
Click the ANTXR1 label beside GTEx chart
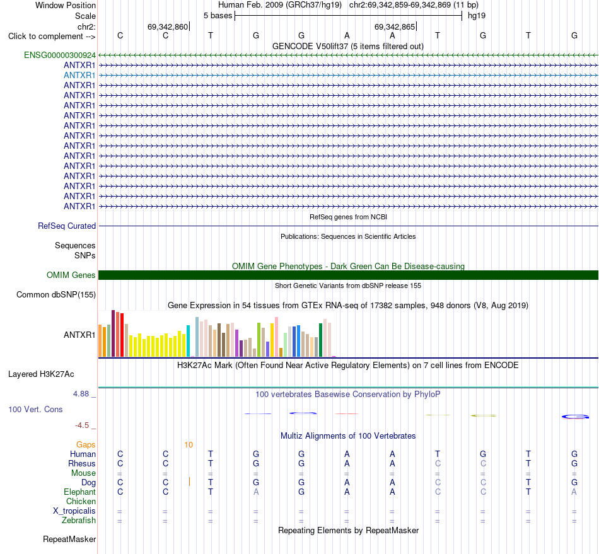point(79,335)
